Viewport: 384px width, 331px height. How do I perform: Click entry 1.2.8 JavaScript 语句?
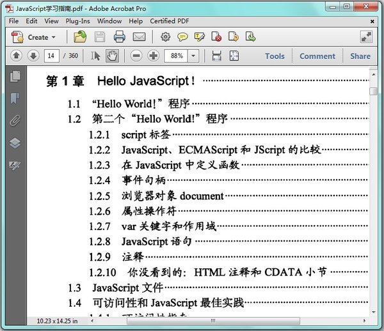(x=140, y=242)
